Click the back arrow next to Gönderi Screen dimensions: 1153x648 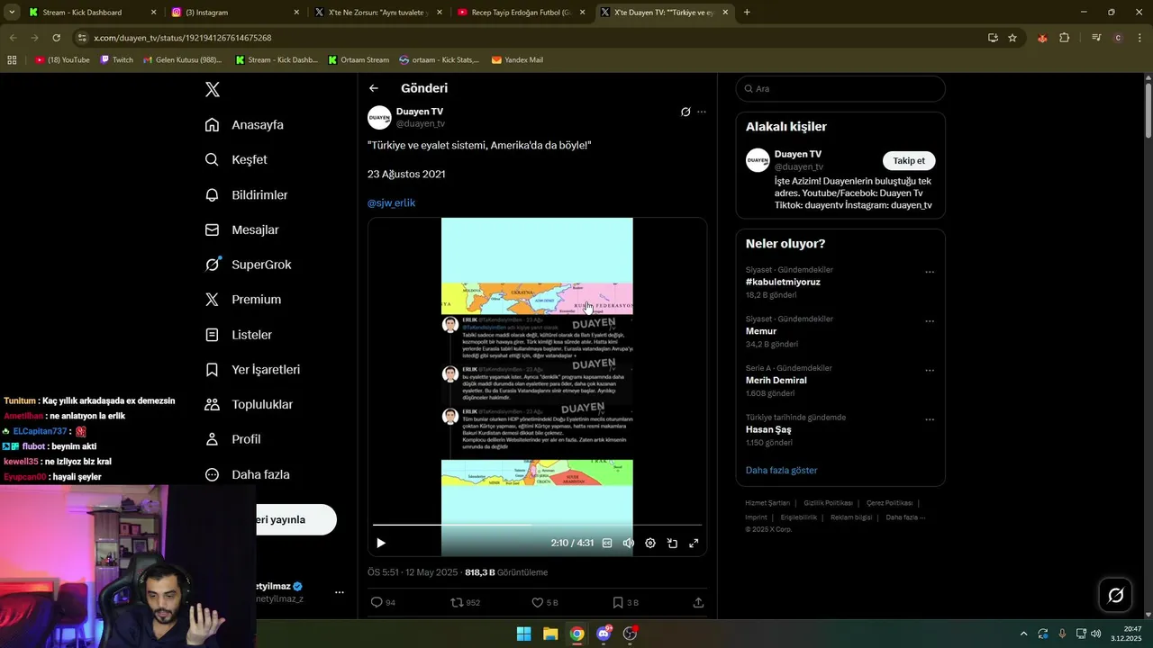(x=374, y=88)
